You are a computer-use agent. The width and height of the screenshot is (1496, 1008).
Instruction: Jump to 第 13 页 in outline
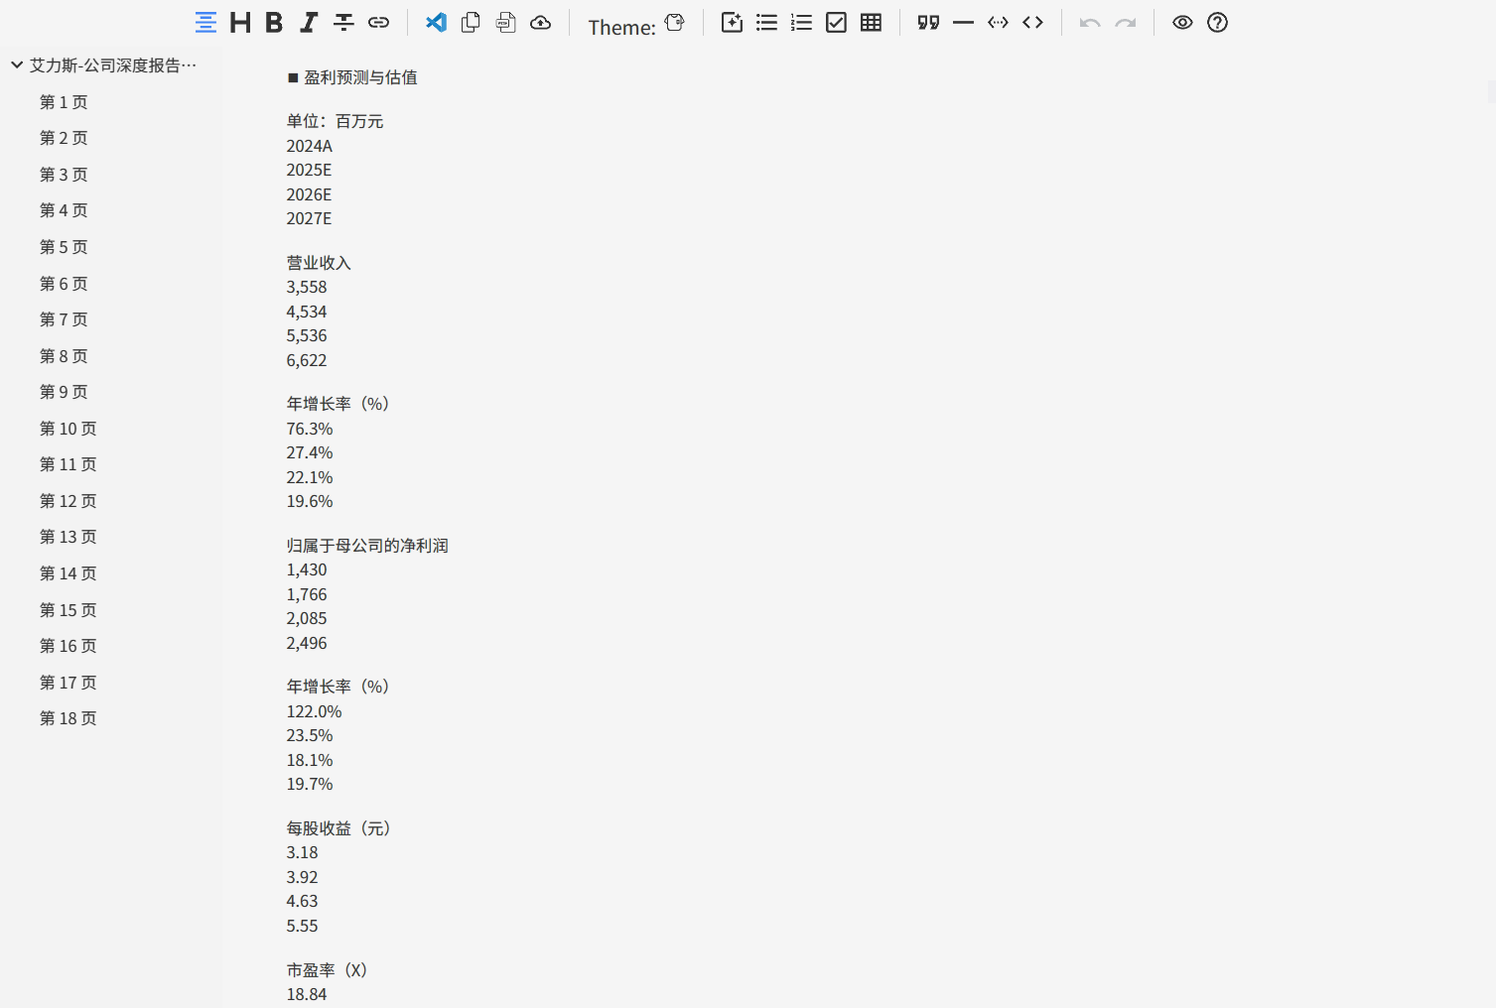[68, 537]
